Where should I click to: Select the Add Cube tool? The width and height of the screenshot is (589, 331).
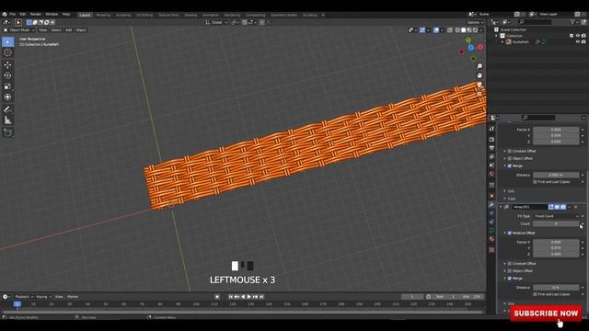point(8,132)
